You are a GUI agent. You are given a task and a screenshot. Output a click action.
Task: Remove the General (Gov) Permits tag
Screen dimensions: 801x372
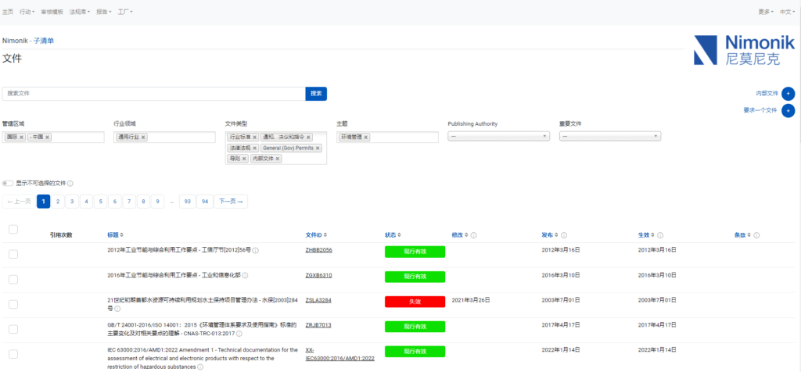[318, 148]
